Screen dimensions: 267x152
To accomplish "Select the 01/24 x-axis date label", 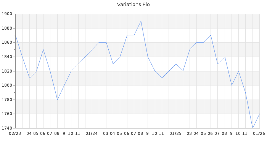I will tap(92, 133).
